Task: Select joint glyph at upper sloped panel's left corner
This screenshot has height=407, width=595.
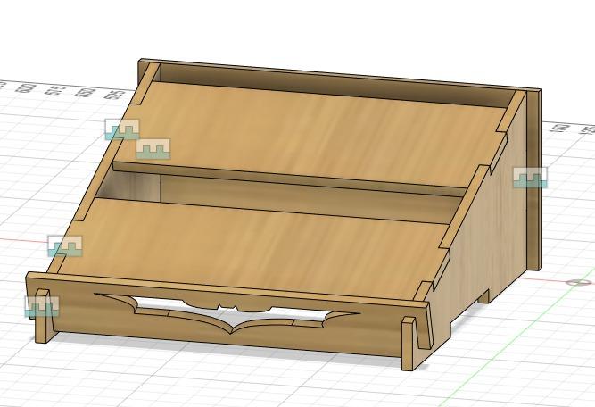Action: click(122, 129)
